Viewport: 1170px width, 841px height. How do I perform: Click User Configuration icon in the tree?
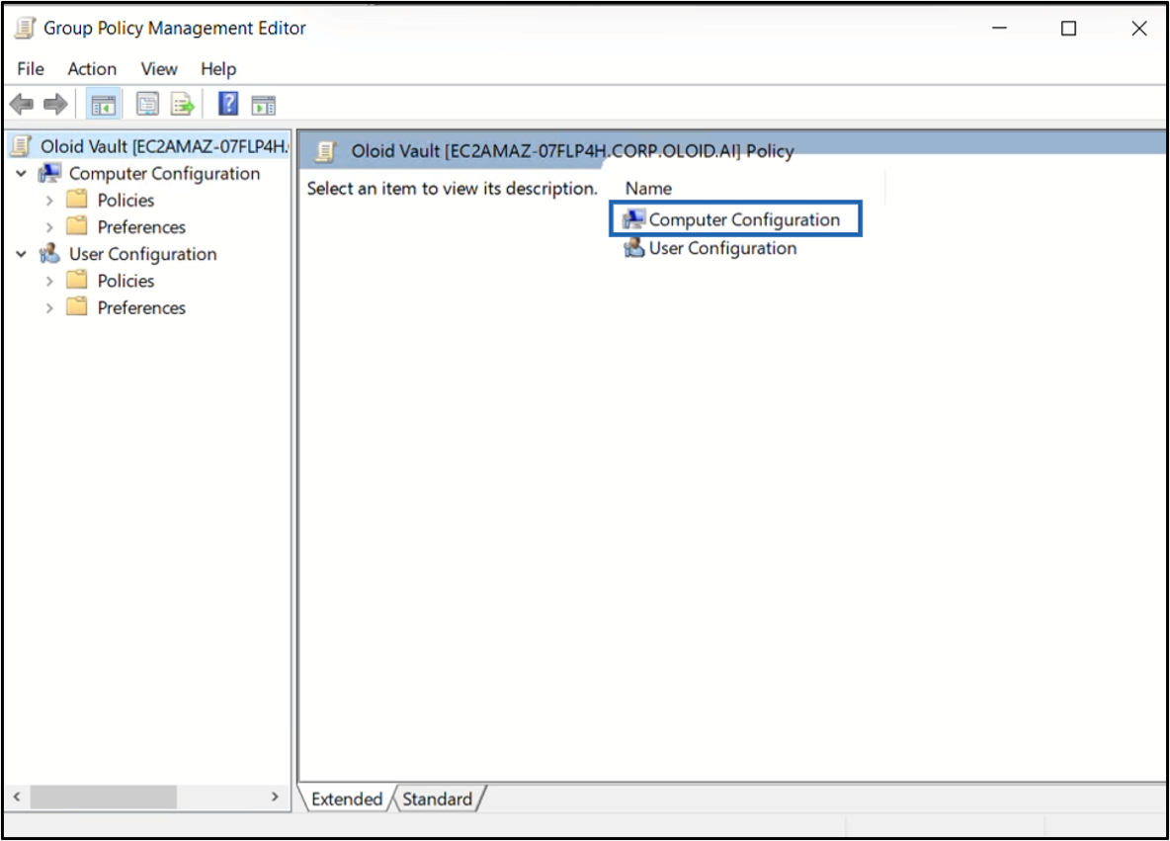pyautogui.click(x=50, y=254)
